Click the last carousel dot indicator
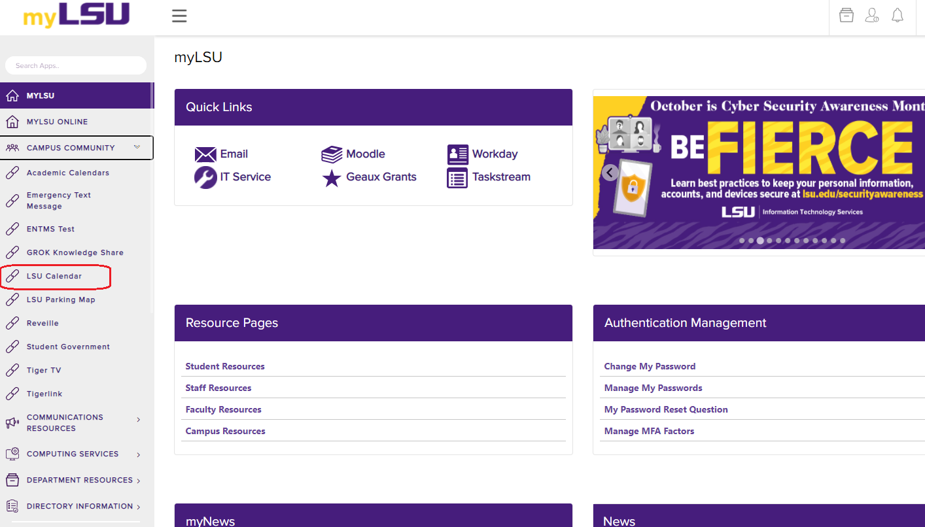Viewport: 925px width, 527px height. tap(843, 241)
